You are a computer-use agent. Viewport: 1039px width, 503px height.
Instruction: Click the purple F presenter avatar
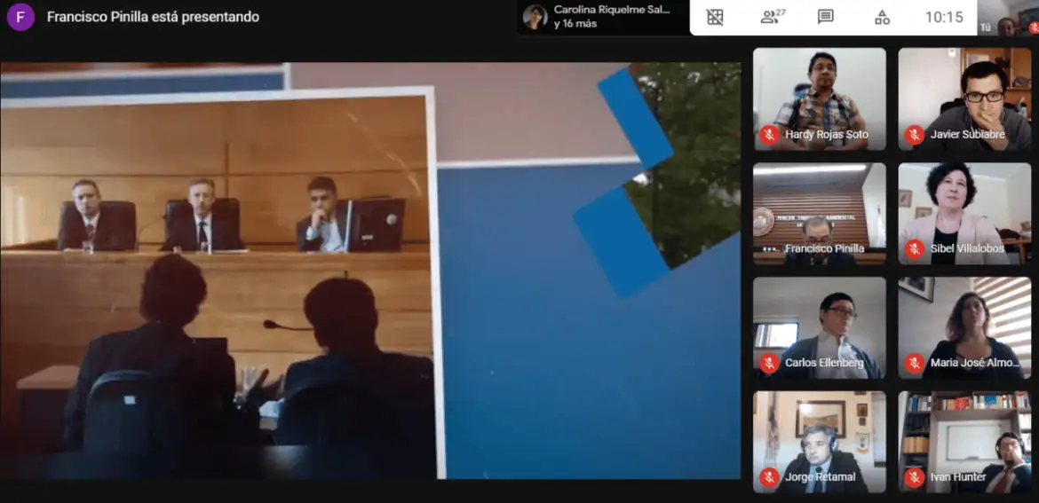click(x=20, y=17)
